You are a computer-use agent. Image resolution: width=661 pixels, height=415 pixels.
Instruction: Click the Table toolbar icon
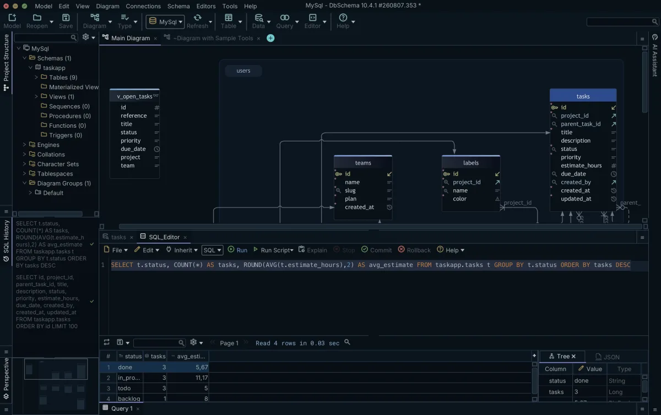pos(229,18)
